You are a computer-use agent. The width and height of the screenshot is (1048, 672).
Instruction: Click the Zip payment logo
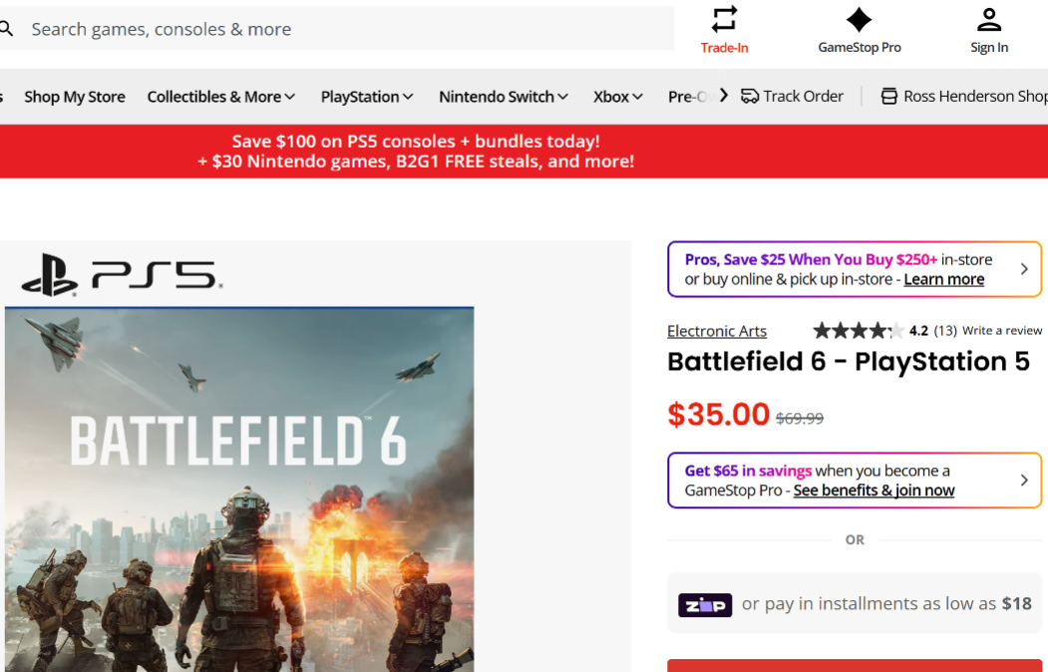point(705,604)
